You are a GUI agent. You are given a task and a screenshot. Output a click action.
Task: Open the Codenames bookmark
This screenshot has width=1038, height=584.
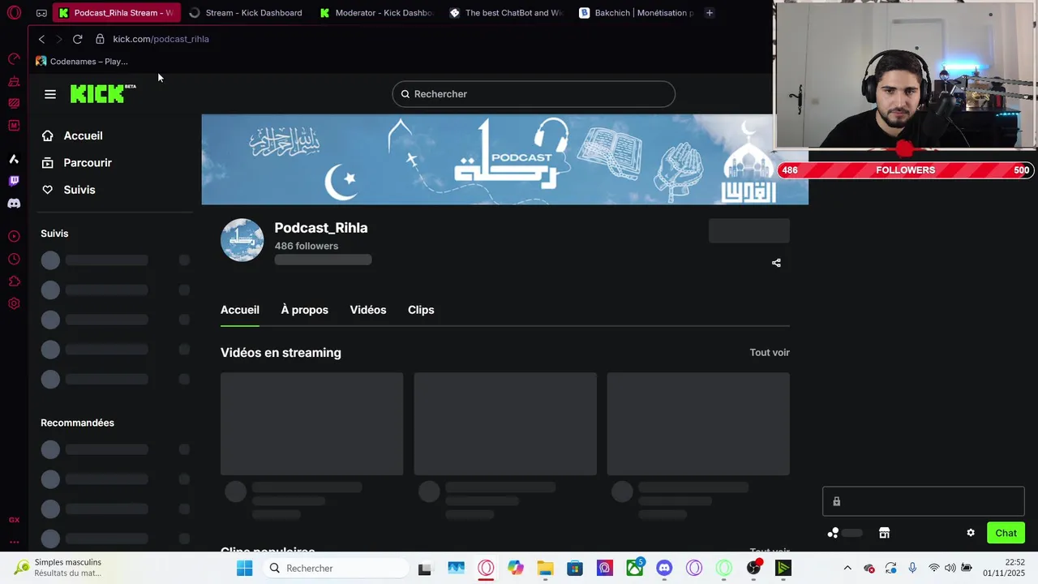coord(82,62)
